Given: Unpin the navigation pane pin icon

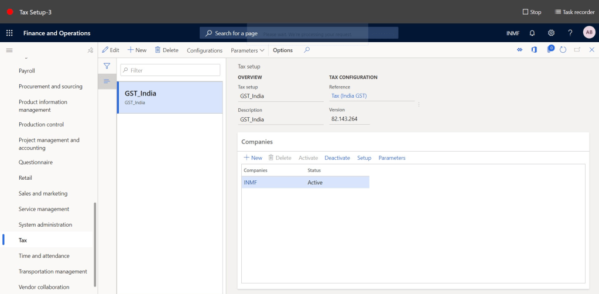Looking at the screenshot, I should pyautogui.click(x=90, y=50).
